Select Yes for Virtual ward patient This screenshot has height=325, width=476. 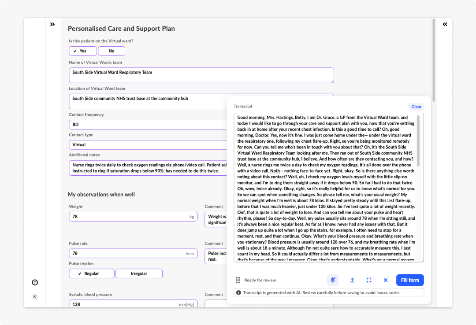[x=83, y=51]
